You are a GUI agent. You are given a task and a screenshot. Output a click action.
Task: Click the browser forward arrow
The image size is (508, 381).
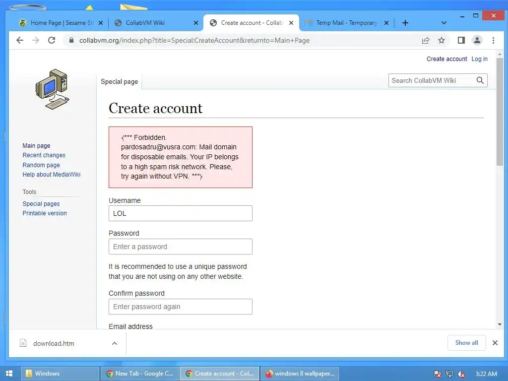pyautogui.click(x=36, y=40)
